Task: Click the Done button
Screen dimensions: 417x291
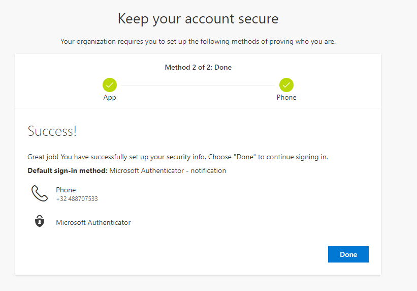Action: [348, 254]
